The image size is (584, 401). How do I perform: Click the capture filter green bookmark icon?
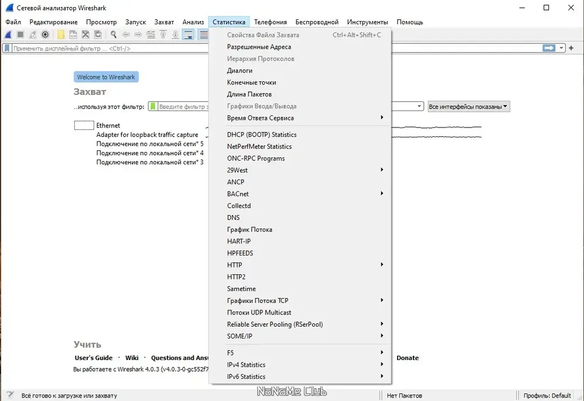152,106
